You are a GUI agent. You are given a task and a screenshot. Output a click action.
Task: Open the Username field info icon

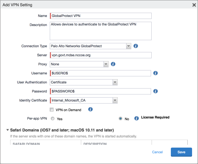click(156, 73)
